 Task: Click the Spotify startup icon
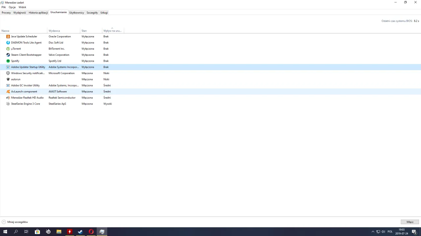8,61
